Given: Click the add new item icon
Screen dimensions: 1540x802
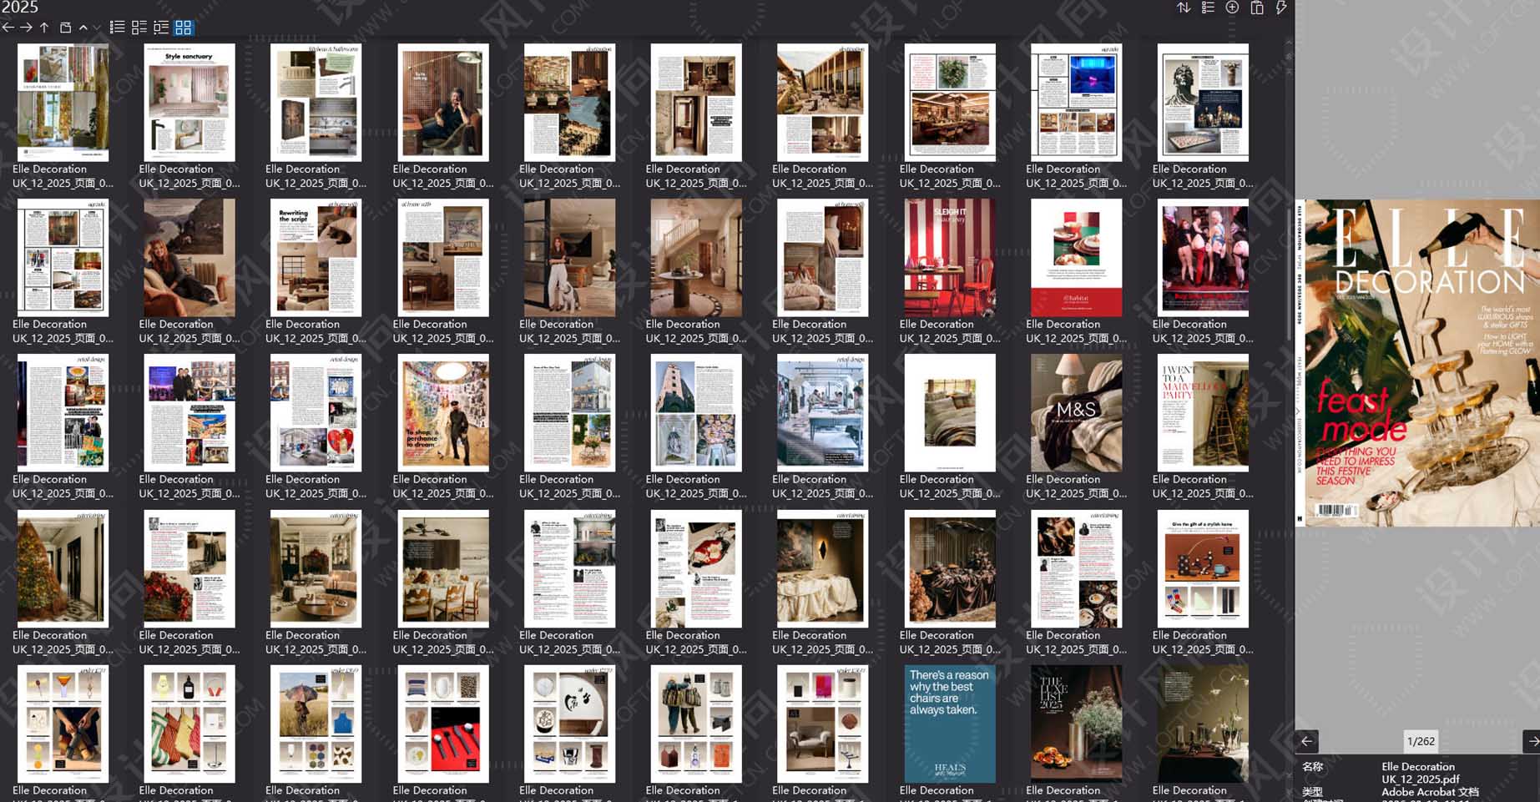Looking at the screenshot, I should tap(1232, 8).
